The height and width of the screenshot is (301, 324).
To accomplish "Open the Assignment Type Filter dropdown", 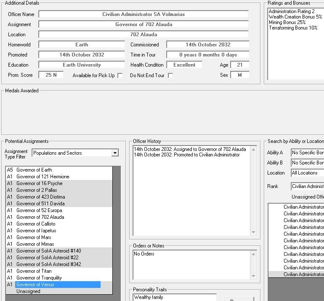I will tap(115, 153).
